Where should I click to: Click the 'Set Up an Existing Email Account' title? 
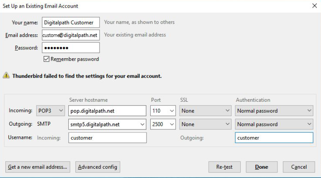(x=40, y=6)
